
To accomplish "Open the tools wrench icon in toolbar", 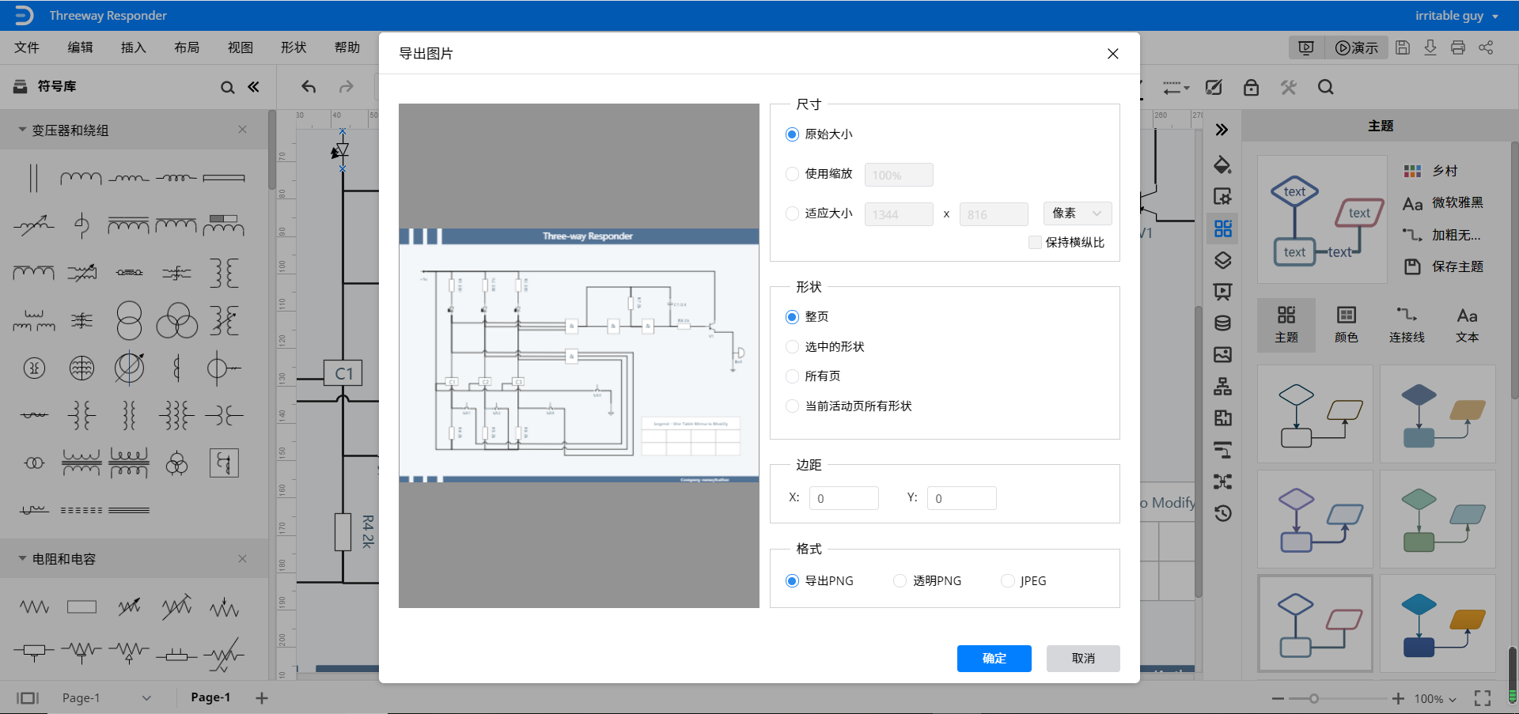I will pos(1289,87).
